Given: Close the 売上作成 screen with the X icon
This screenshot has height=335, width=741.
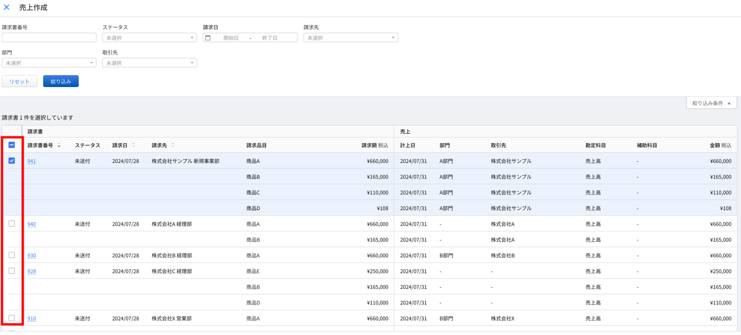Looking at the screenshot, I should point(7,7).
